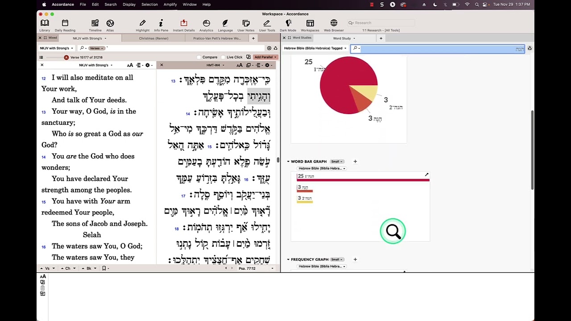571x321 pixels.
Task: Open the Amplify menu
Action: [170, 4]
